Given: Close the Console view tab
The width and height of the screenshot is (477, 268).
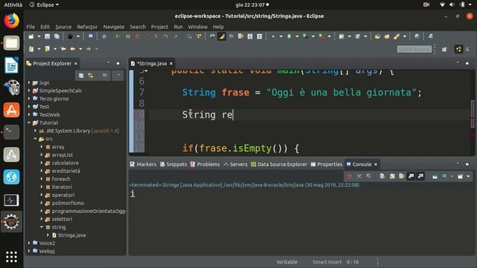Looking at the screenshot, I should [x=376, y=165].
